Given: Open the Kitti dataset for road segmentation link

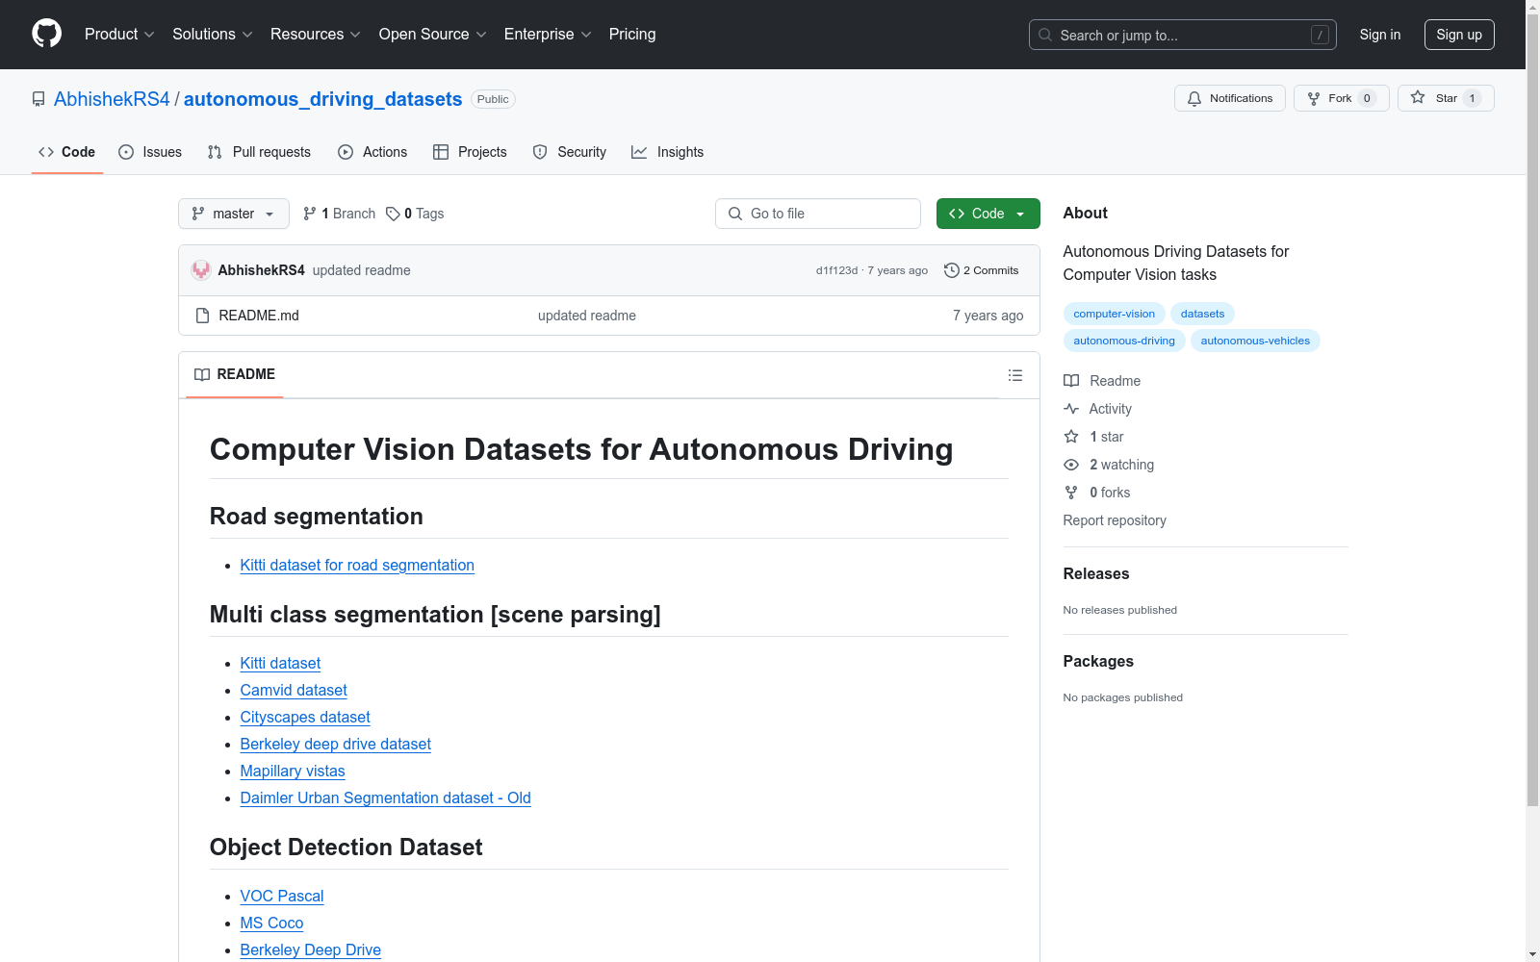Looking at the screenshot, I should (357, 566).
